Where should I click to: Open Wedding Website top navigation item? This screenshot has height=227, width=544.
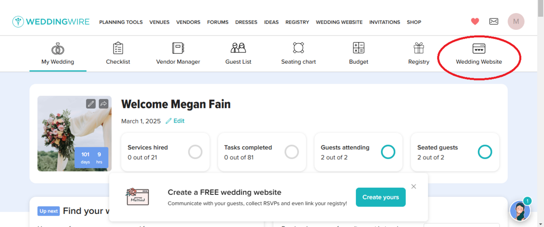(x=339, y=22)
